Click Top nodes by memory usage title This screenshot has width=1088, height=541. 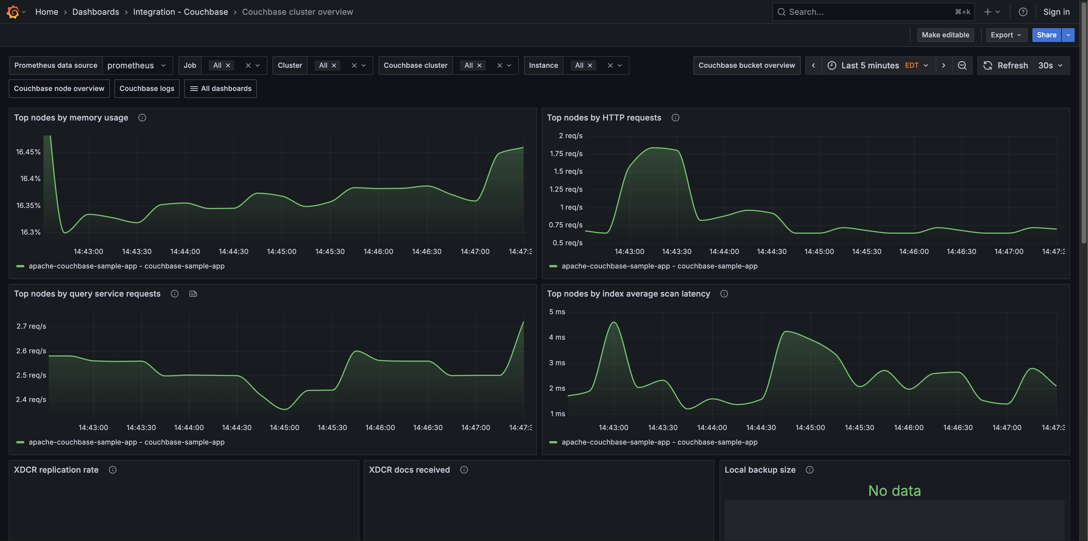pos(71,118)
